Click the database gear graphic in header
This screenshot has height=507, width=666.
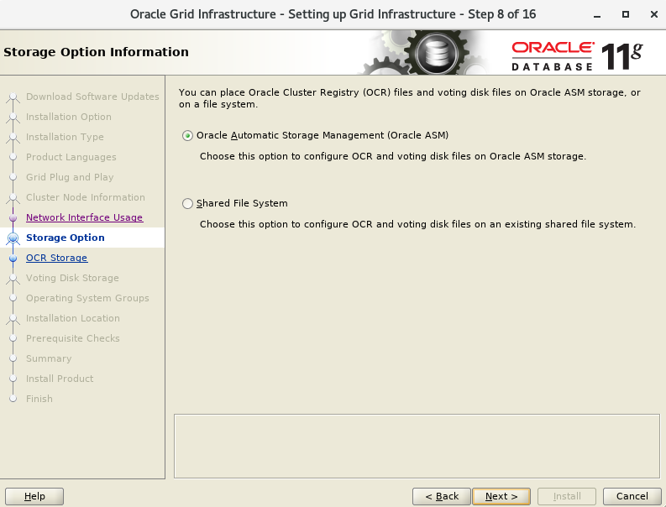[x=435, y=52]
